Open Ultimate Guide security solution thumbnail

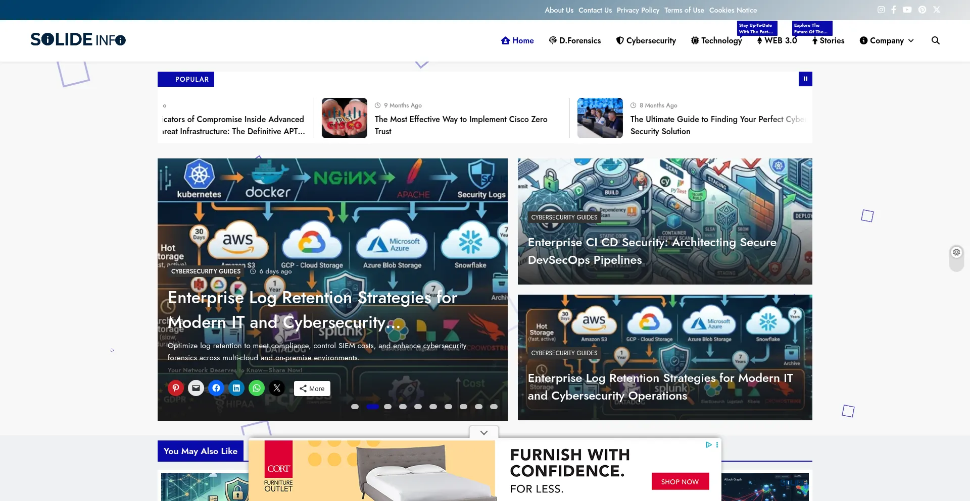(600, 118)
